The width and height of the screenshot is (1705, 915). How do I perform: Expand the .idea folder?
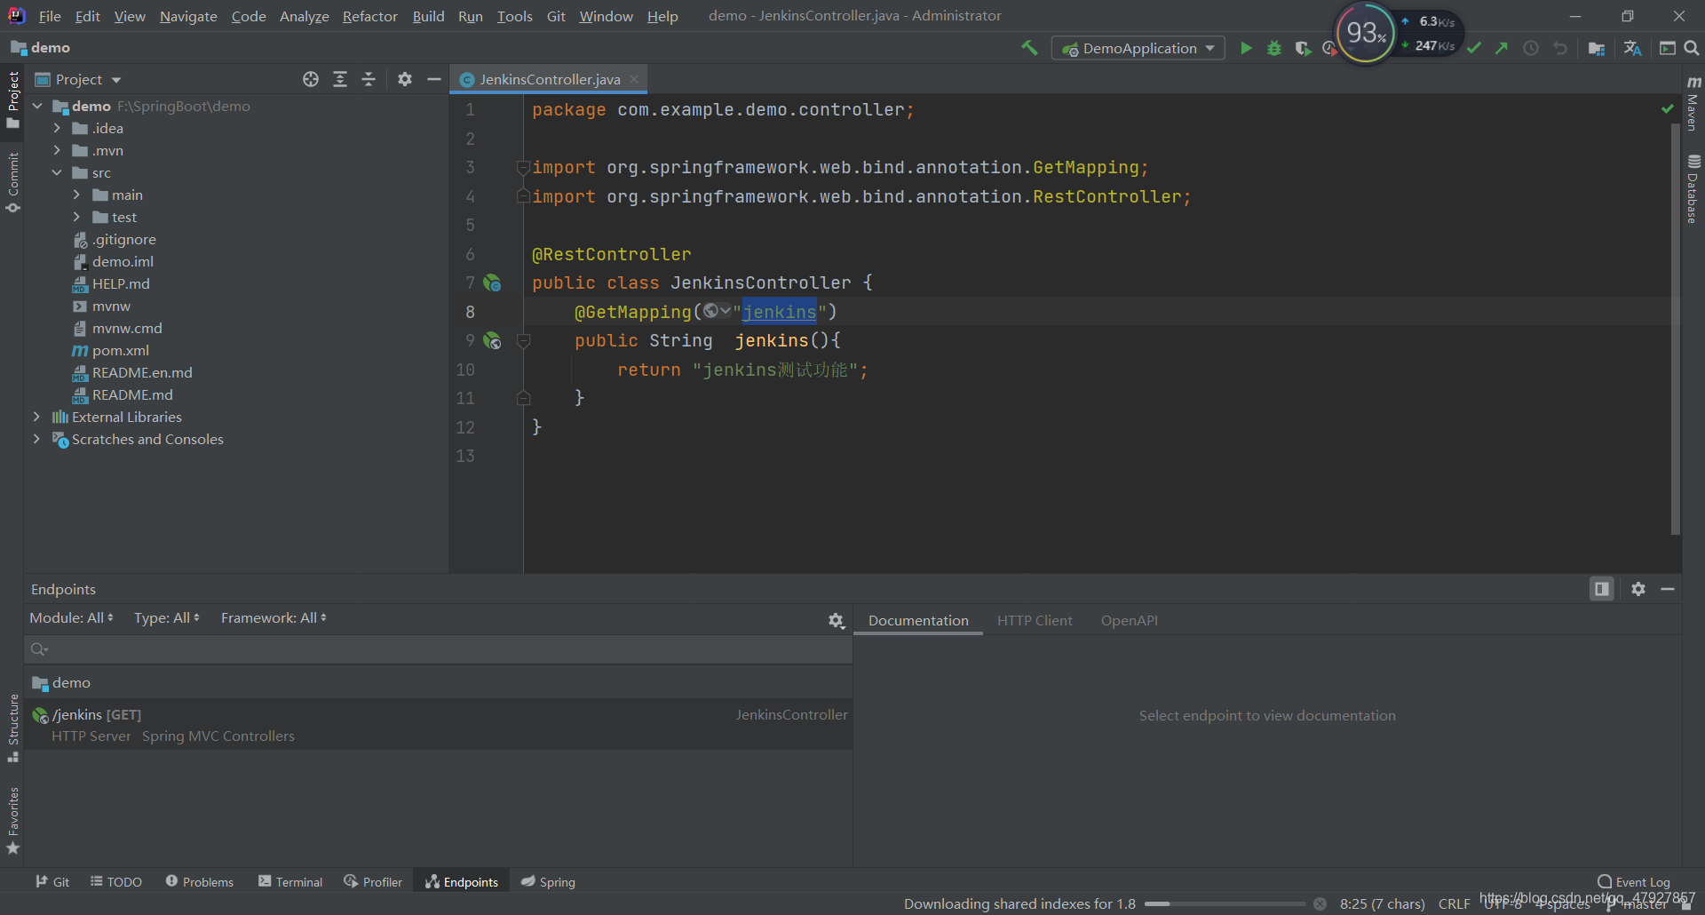tap(57, 129)
